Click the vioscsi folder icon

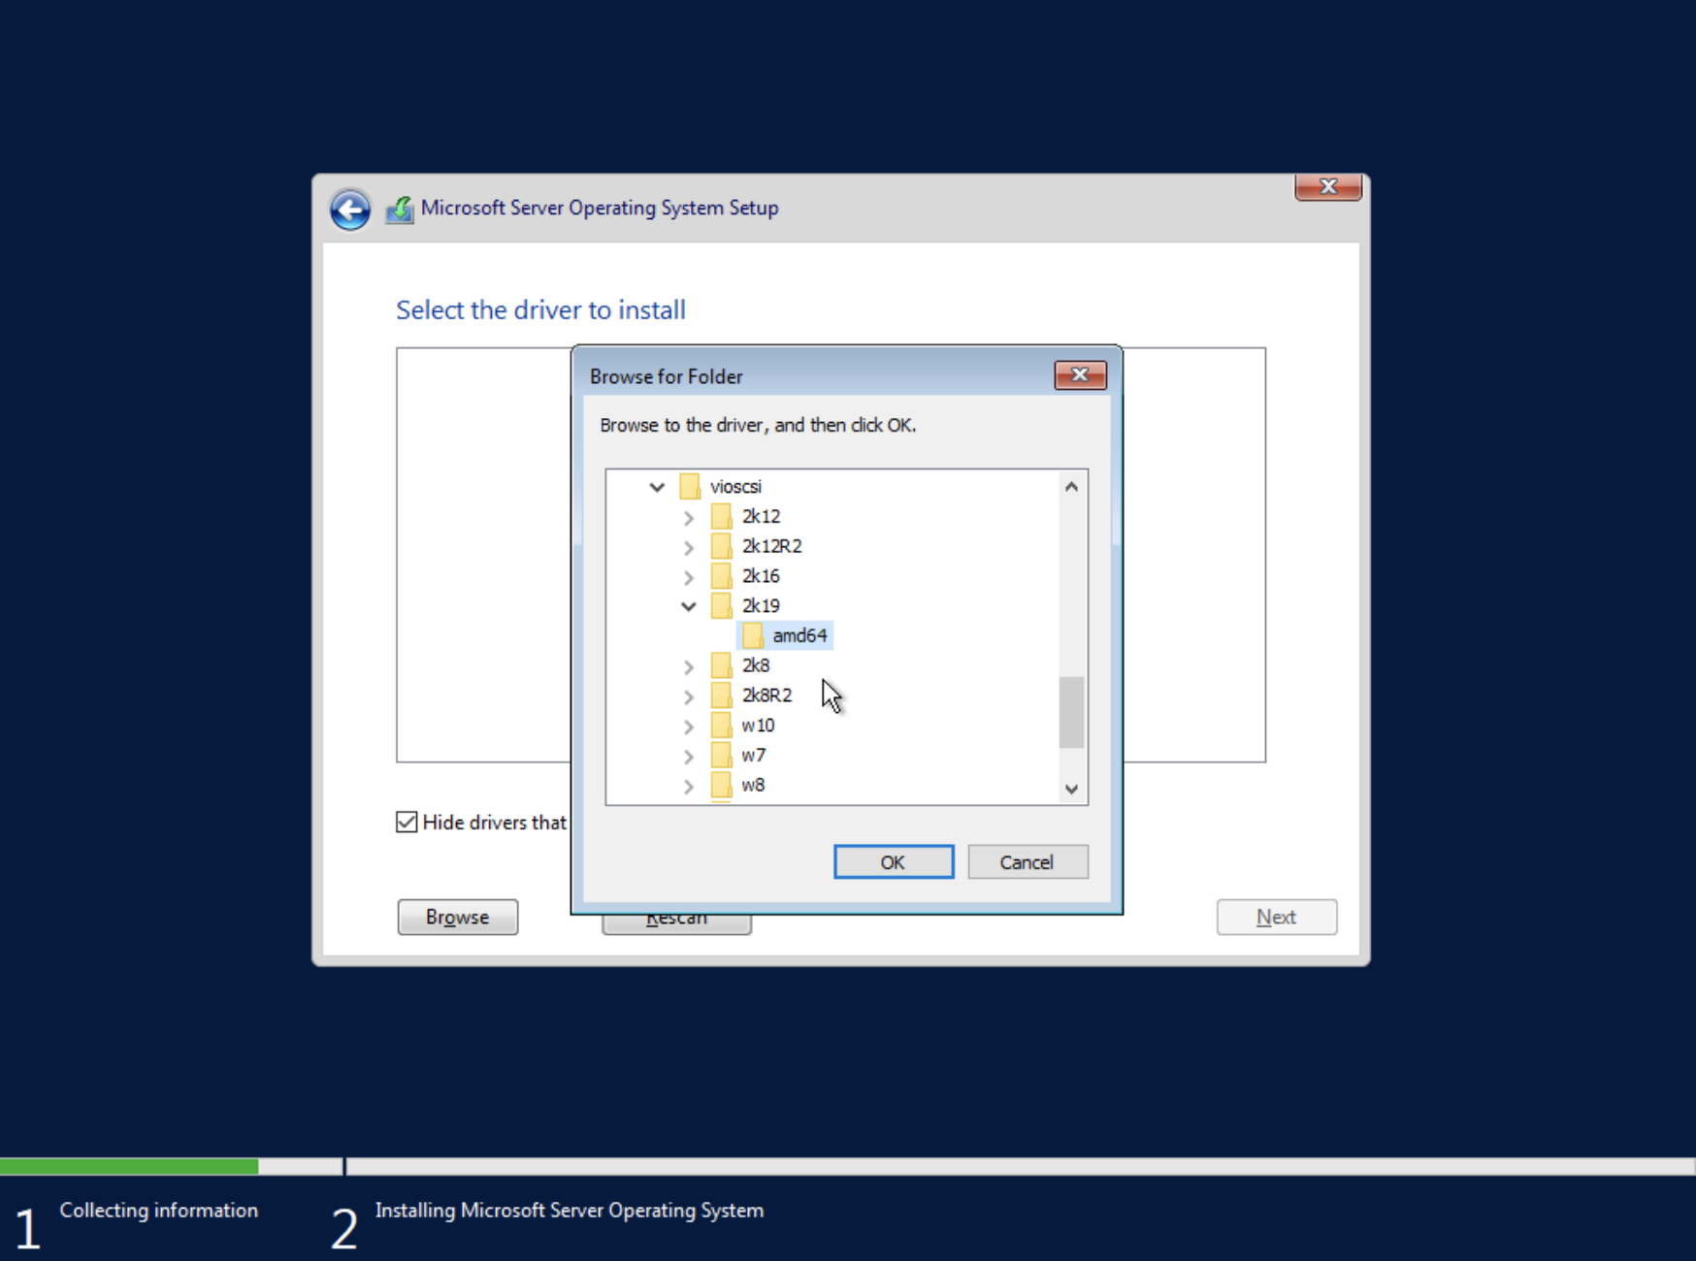690,486
